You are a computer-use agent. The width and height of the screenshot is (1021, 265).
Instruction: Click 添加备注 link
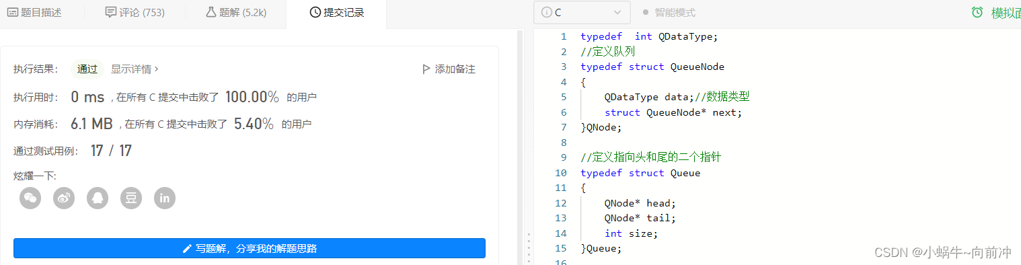[x=449, y=69]
